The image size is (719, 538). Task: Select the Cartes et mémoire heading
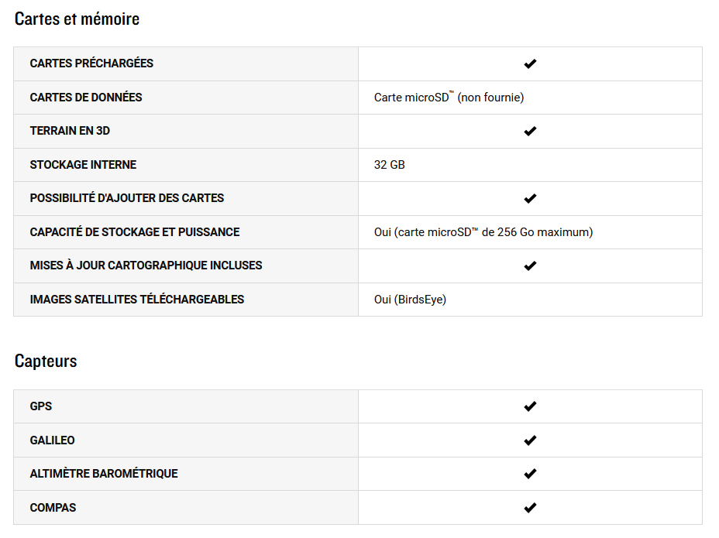point(77,19)
